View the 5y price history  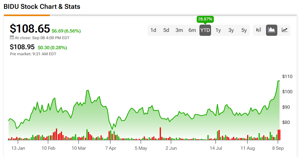244,30
